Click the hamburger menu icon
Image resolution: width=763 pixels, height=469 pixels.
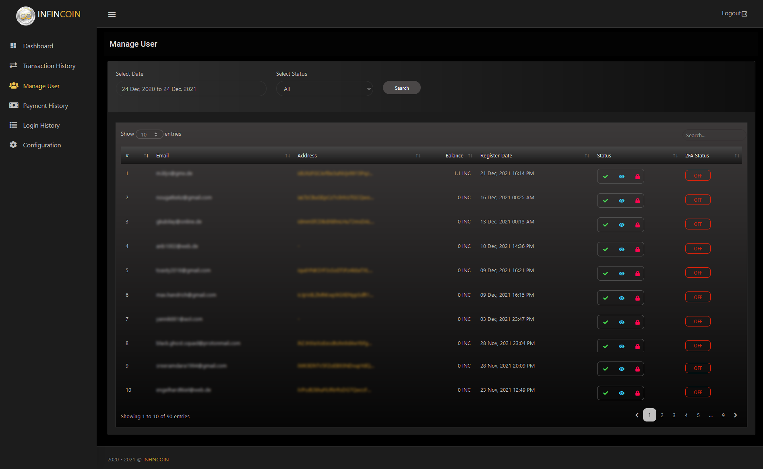click(x=112, y=14)
